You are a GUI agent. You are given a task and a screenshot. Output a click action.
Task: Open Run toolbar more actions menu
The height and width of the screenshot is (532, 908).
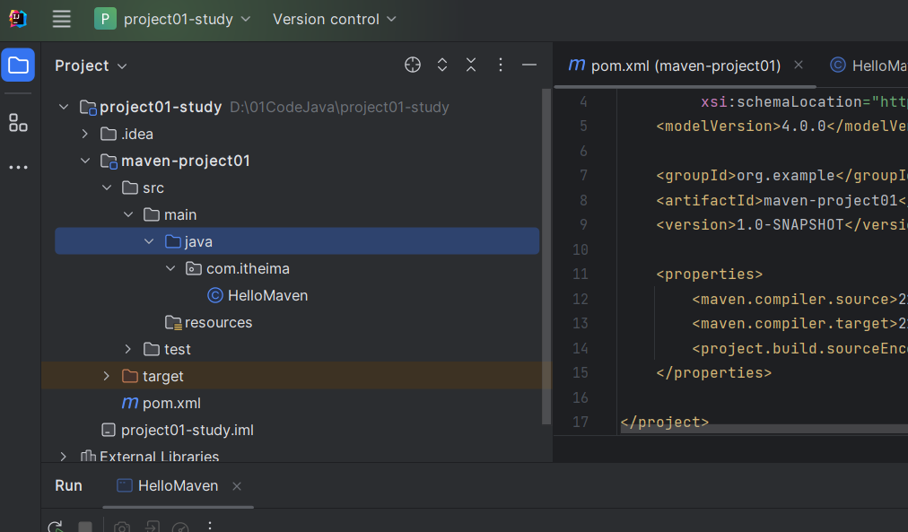[x=210, y=527]
